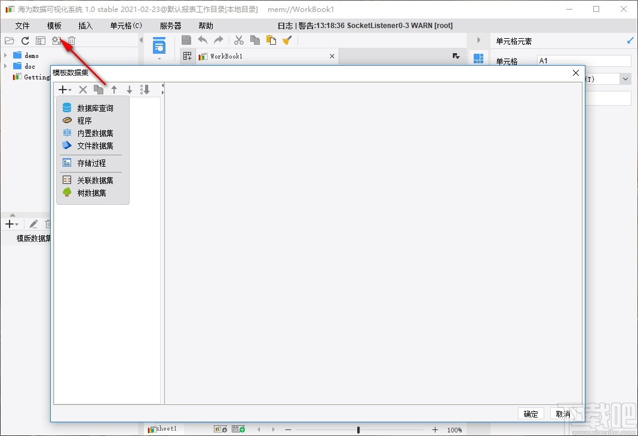This screenshot has width=638, height=436.
Task: Paste using the clipboard icon
Action: coord(271,40)
